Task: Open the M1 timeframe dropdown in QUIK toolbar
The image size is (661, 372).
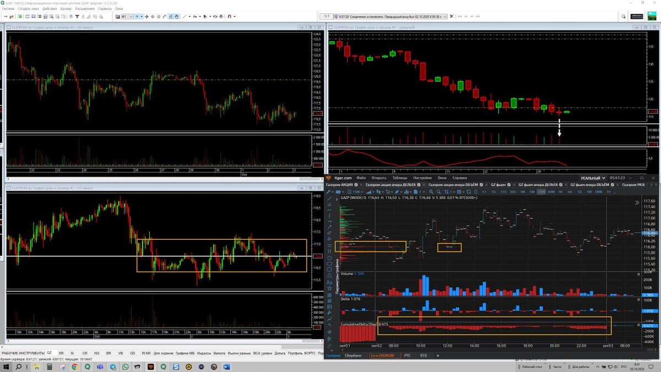Action: (127, 17)
